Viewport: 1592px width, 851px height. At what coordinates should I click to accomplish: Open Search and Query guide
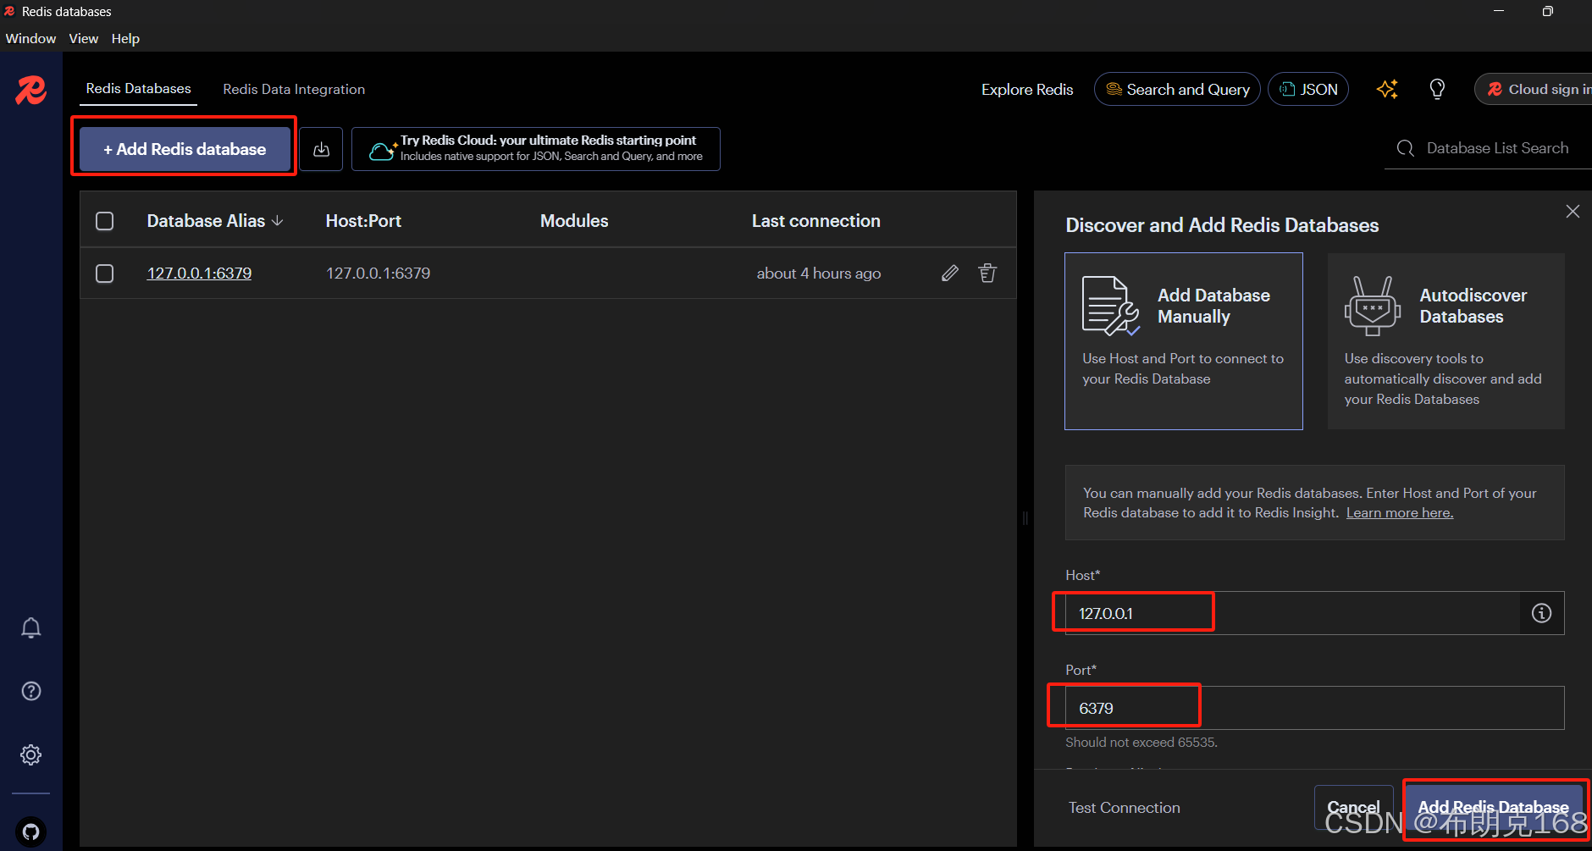1177,89
